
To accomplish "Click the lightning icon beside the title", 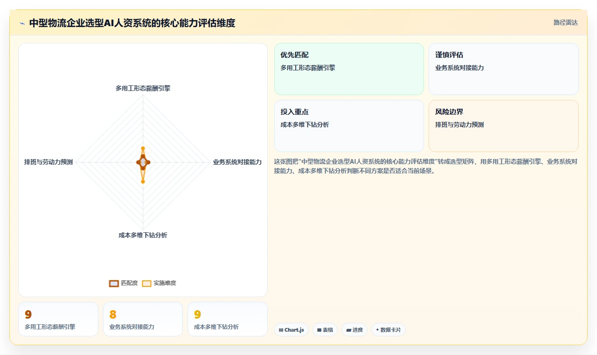I will 22,23.
